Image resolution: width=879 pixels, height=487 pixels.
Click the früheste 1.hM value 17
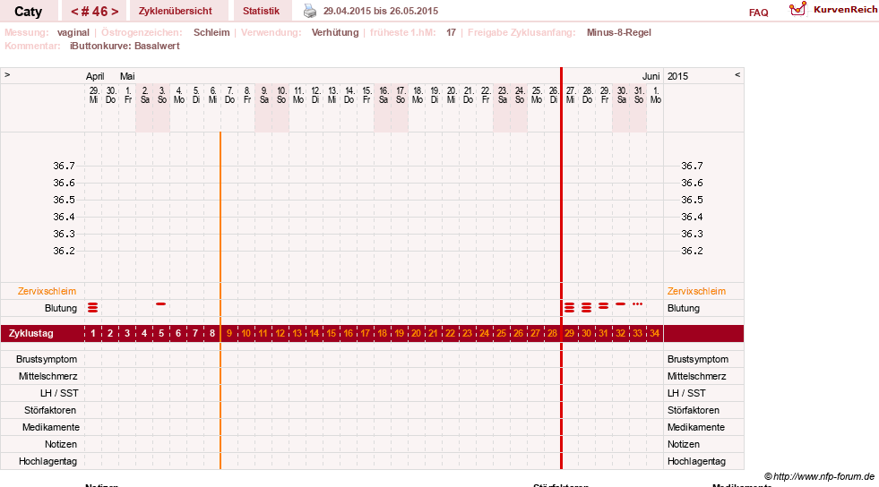click(451, 32)
